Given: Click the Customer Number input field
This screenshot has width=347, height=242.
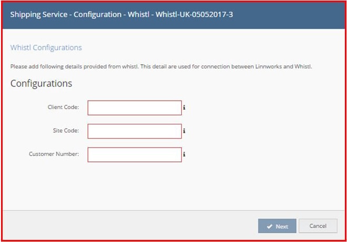Looking at the screenshot, I should tap(135, 154).
